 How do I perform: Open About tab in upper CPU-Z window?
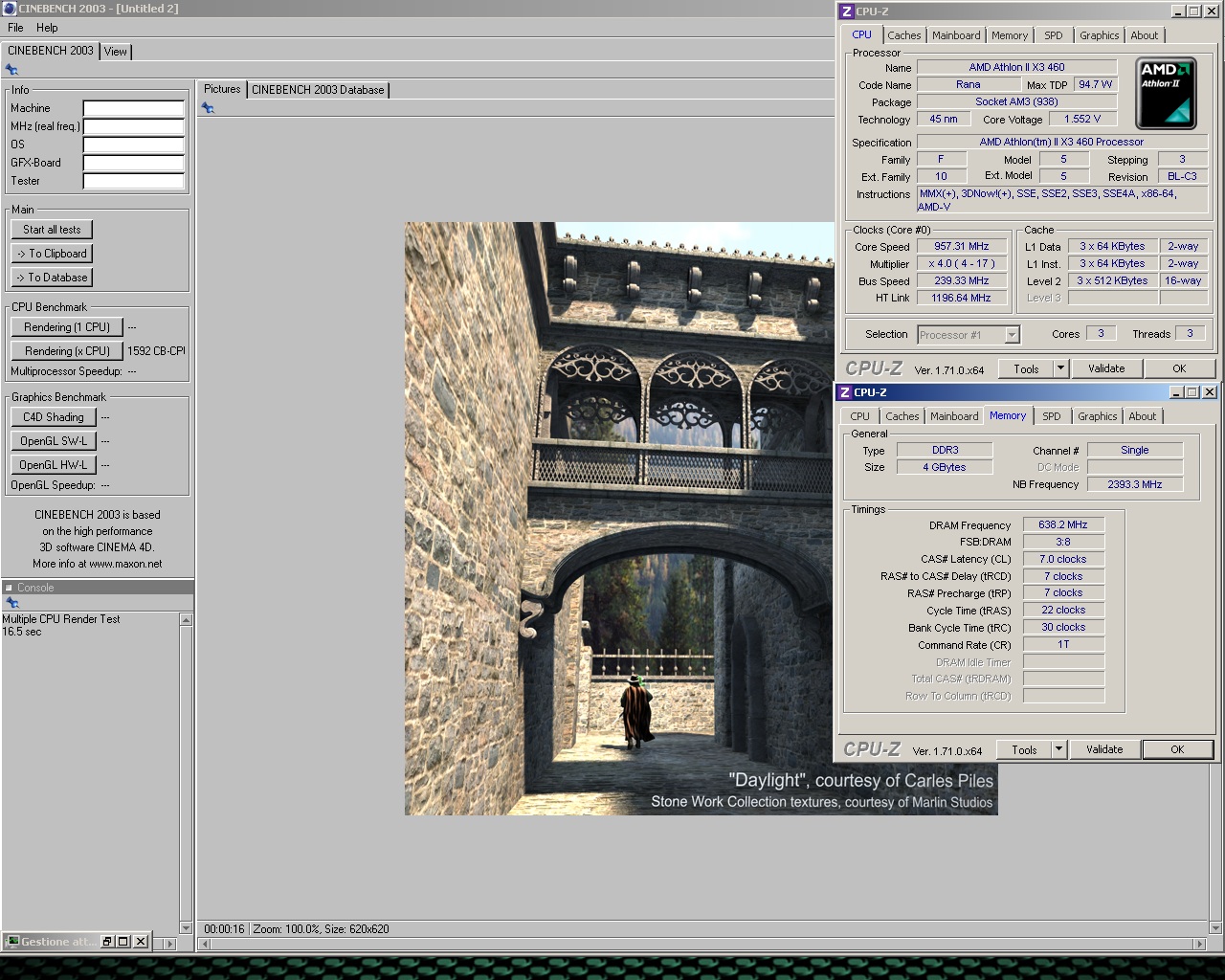1145,35
